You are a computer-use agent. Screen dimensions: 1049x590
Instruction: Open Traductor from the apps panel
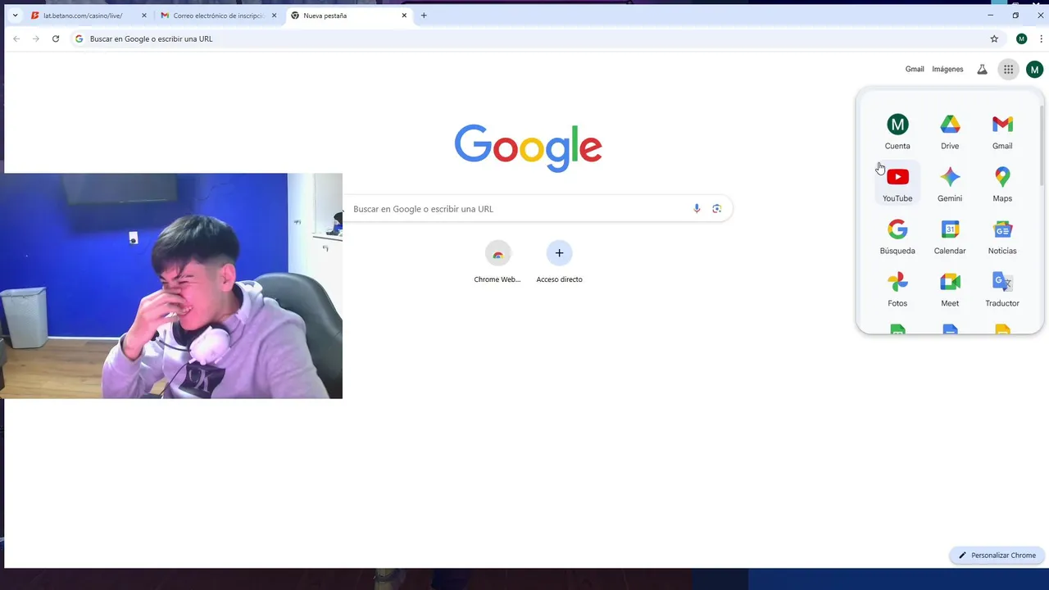pos(1002,288)
